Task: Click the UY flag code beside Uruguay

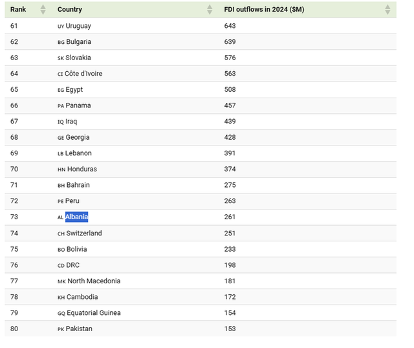Action: click(x=61, y=27)
